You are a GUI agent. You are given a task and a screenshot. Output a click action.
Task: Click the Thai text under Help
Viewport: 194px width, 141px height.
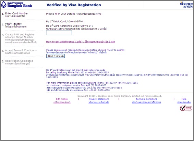(x=184, y=102)
